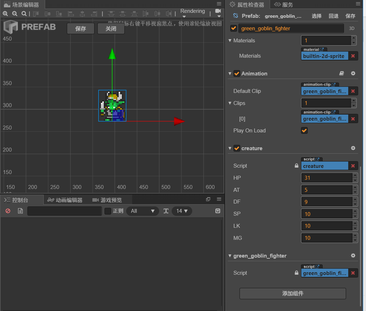Edit the node name green_goblin_fighter field
This screenshot has width=366, height=311.
[x=291, y=28]
